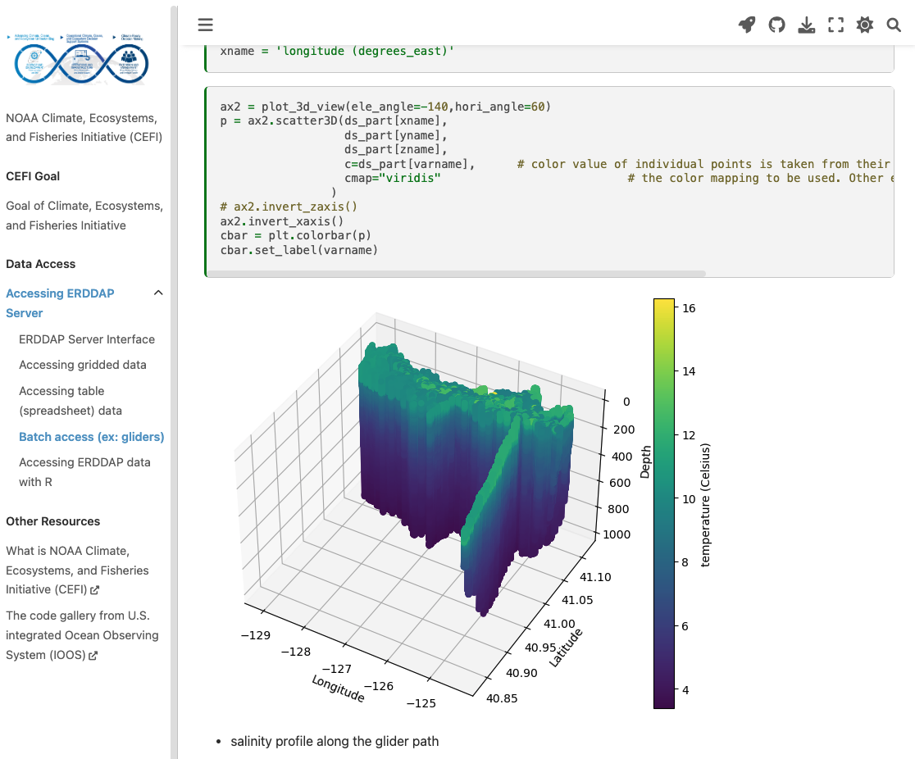Open the search magnifier icon
Screen dimensions: 915x759
point(894,25)
